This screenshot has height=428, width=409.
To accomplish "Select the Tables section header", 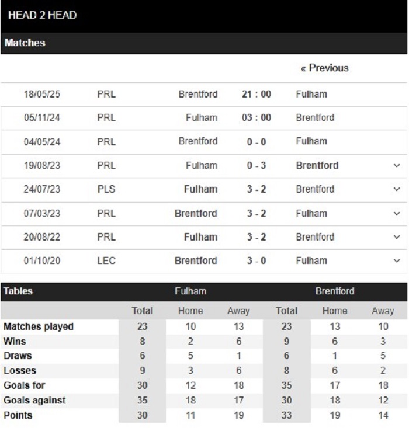I will click(x=19, y=291).
